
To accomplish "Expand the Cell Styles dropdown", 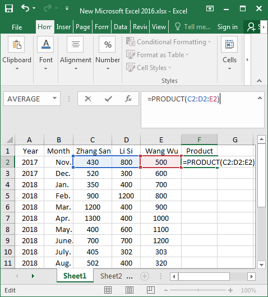I will [149, 67].
